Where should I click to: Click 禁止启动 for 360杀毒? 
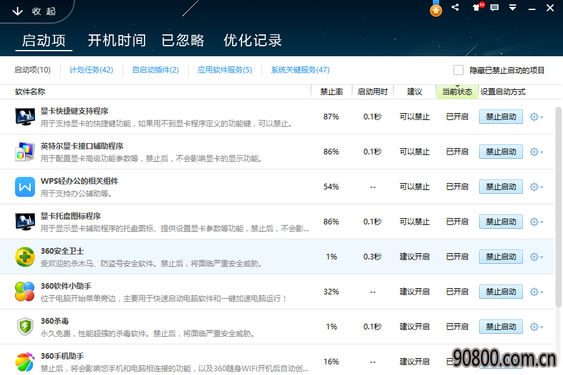click(x=501, y=327)
